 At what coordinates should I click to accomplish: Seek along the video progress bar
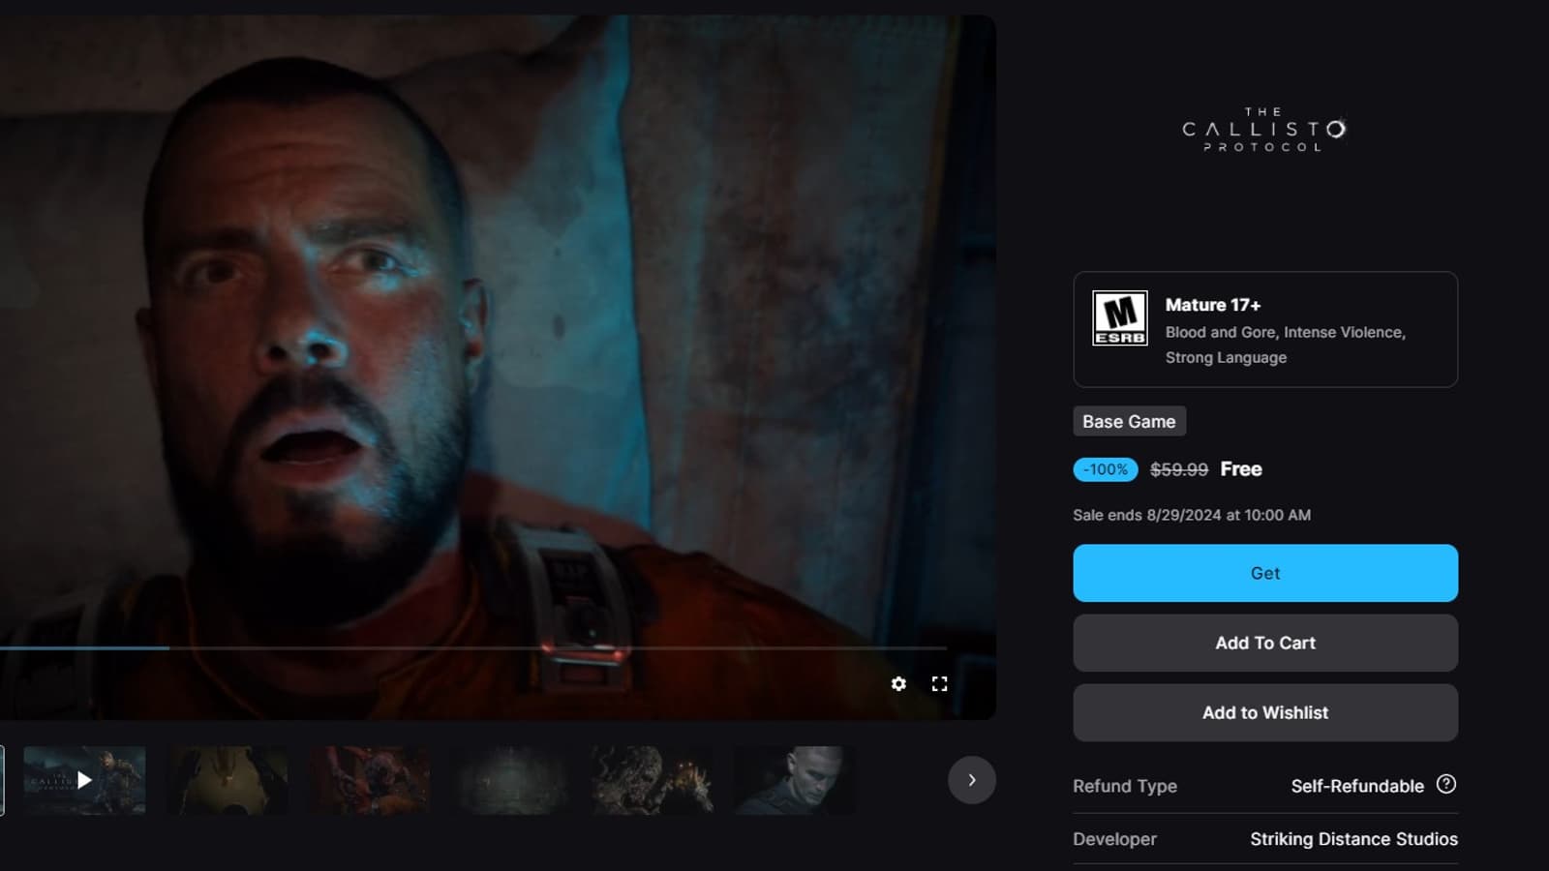tap(473, 647)
